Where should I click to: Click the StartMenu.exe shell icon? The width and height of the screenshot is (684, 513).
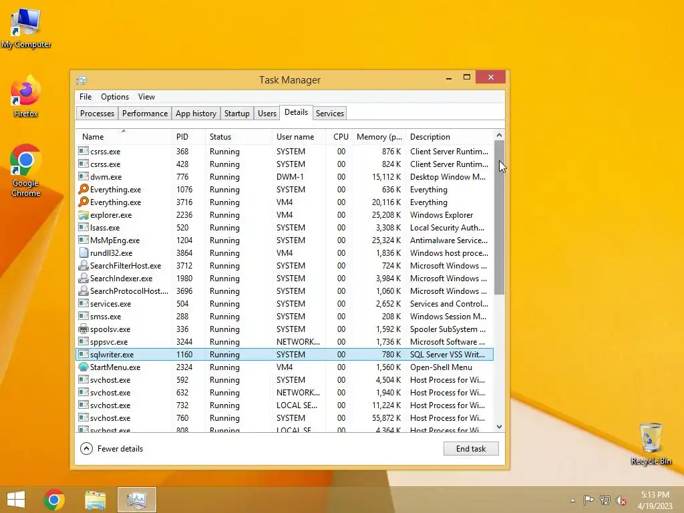[x=83, y=367]
